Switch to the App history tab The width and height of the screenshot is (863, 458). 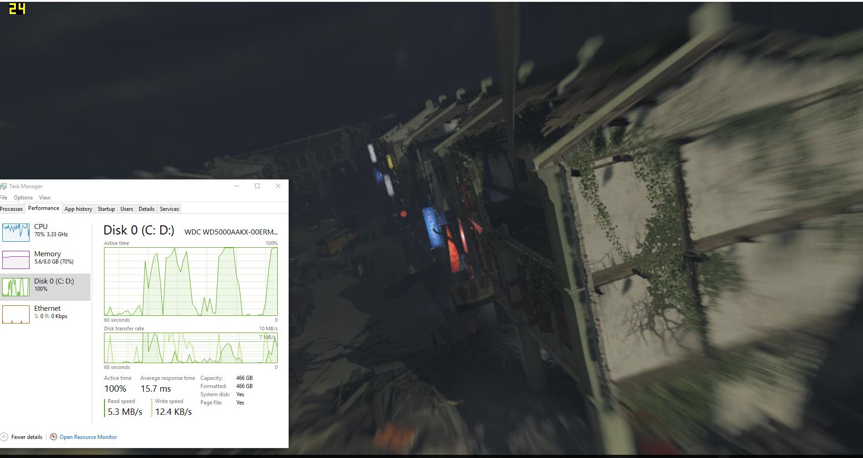pos(78,209)
